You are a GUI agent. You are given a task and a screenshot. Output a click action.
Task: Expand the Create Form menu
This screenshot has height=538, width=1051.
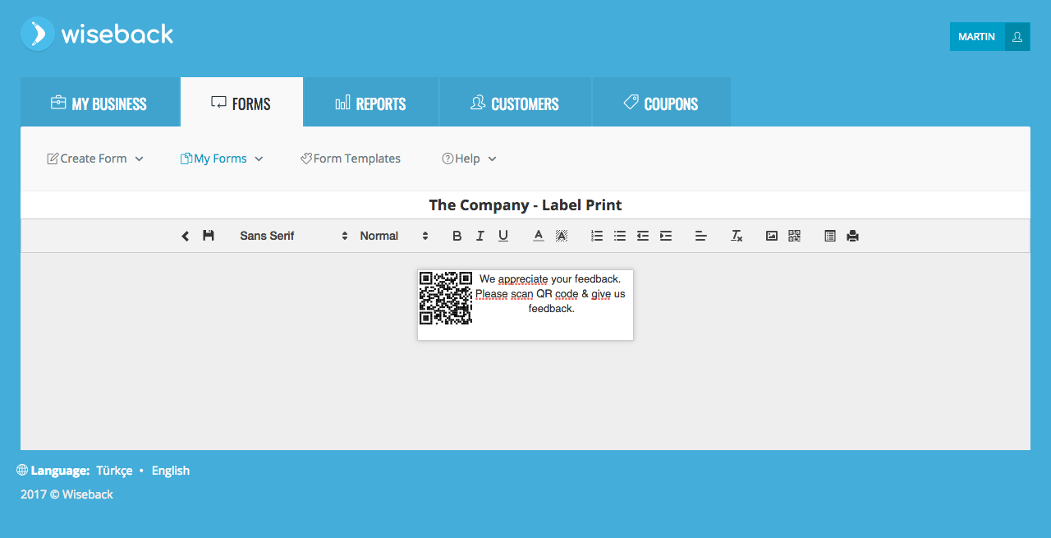pyautogui.click(x=95, y=159)
